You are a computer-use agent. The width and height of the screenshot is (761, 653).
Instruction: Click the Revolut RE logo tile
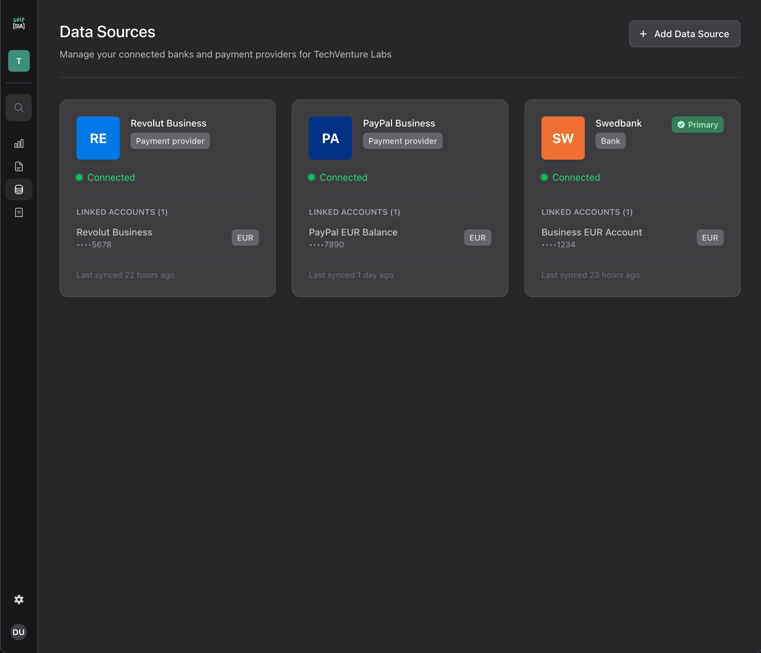coord(98,138)
